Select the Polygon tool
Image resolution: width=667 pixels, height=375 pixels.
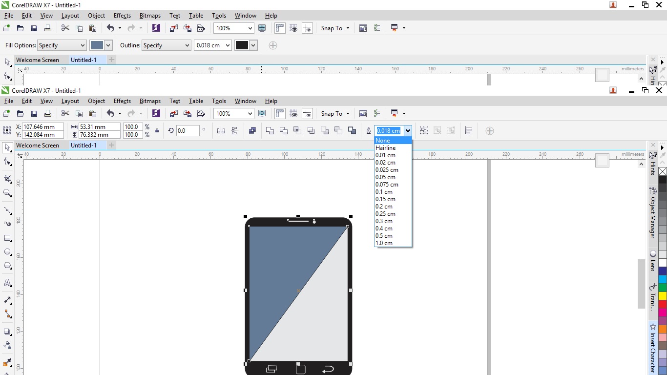pyautogui.click(x=7, y=266)
